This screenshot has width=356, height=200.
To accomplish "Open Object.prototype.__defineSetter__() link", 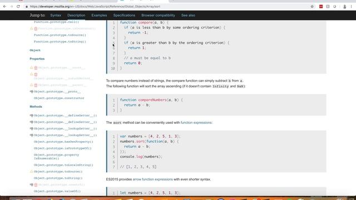I will click(x=66, y=122).
